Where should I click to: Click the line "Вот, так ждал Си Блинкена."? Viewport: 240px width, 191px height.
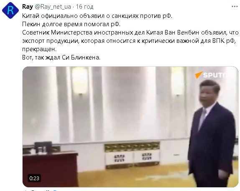coord(61,57)
